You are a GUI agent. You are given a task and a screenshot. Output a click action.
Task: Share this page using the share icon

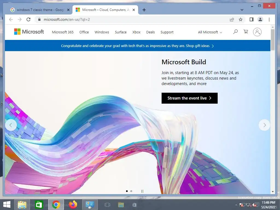232,19
